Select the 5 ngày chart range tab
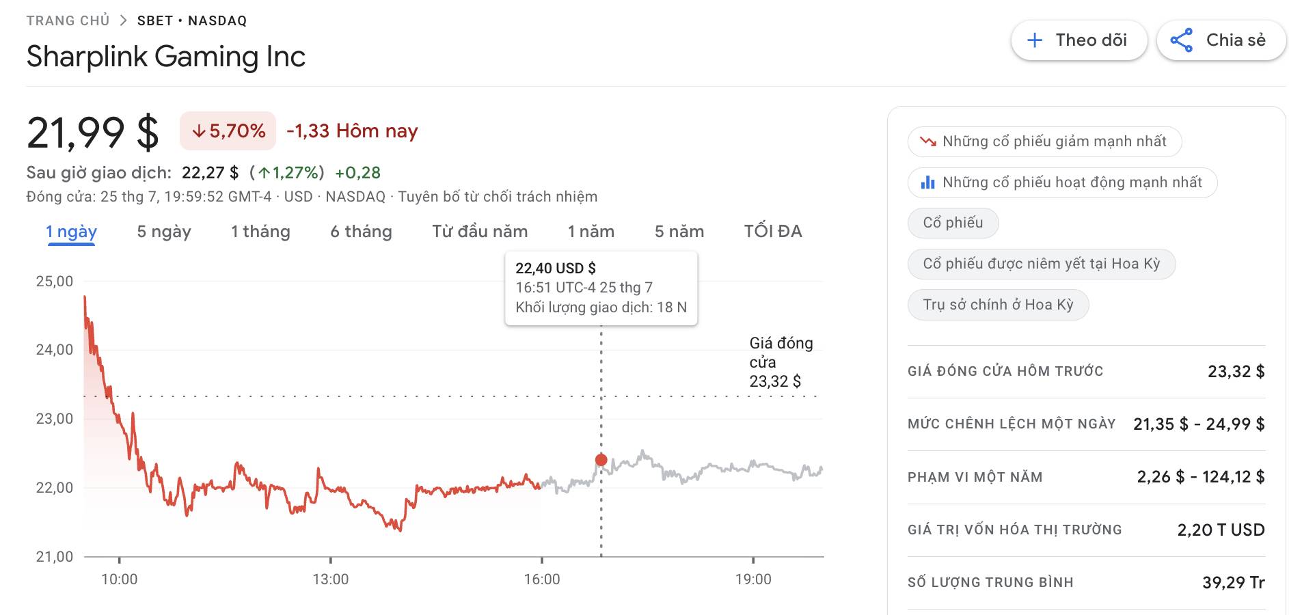This screenshot has width=1289, height=615. pyautogui.click(x=164, y=232)
